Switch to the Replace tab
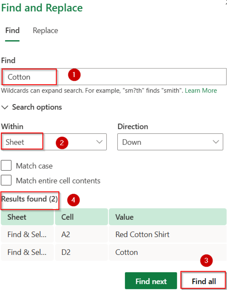This screenshot has width=227, height=290. point(45,31)
